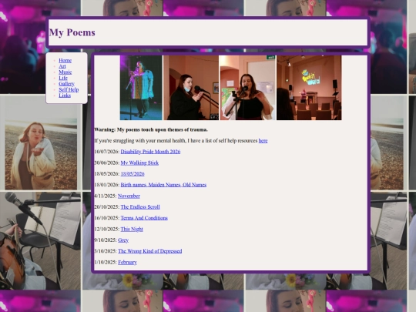This screenshot has width=416, height=312.
Task: Open The Wrong Kind of Depressed poem
Action: (x=150, y=251)
